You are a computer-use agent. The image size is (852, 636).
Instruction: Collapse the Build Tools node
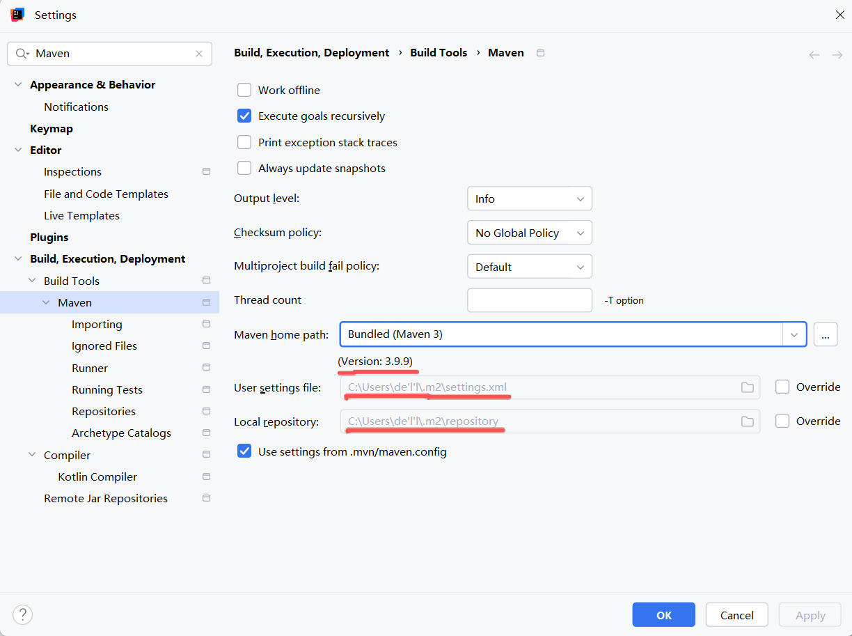pos(32,281)
